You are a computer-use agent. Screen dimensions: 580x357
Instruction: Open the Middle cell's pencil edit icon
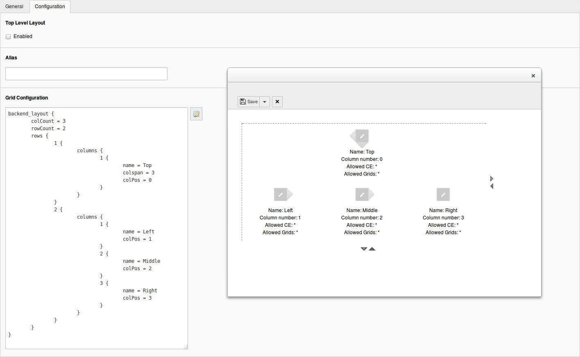tap(362, 194)
